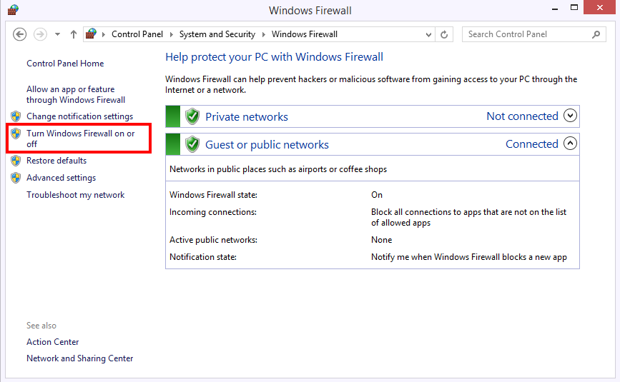Click the green shield icon for Guest or public networks
The width and height of the screenshot is (620, 382).
pyautogui.click(x=192, y=144)
